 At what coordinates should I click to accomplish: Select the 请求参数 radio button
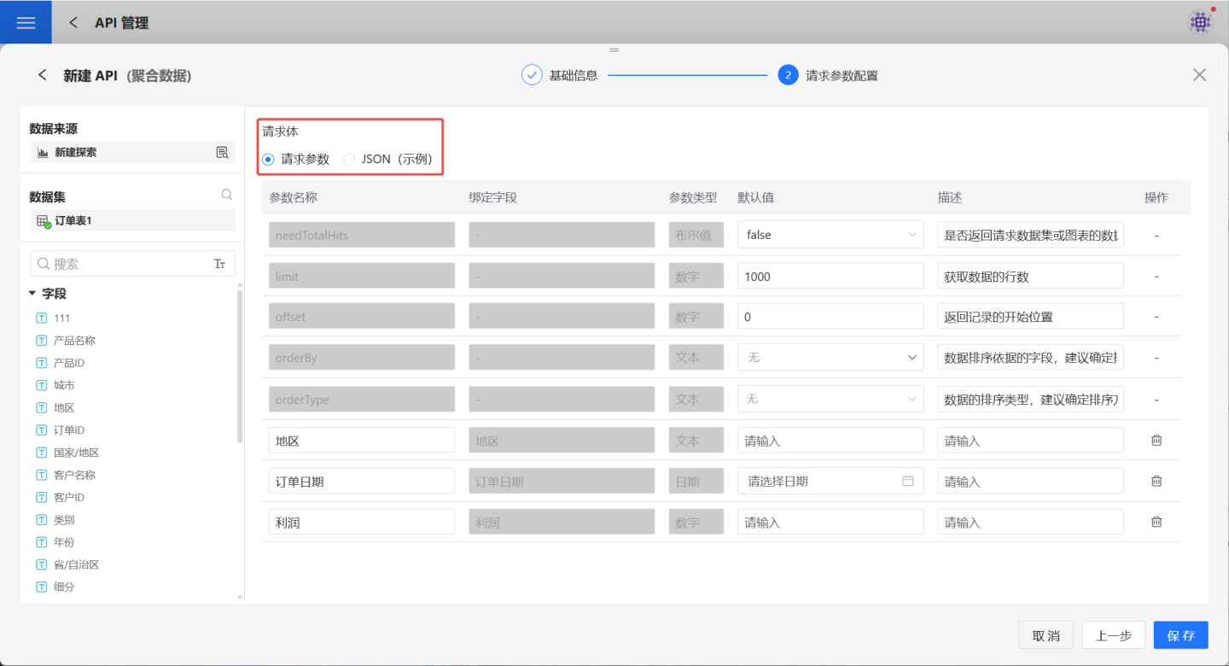tap(269, 159)
